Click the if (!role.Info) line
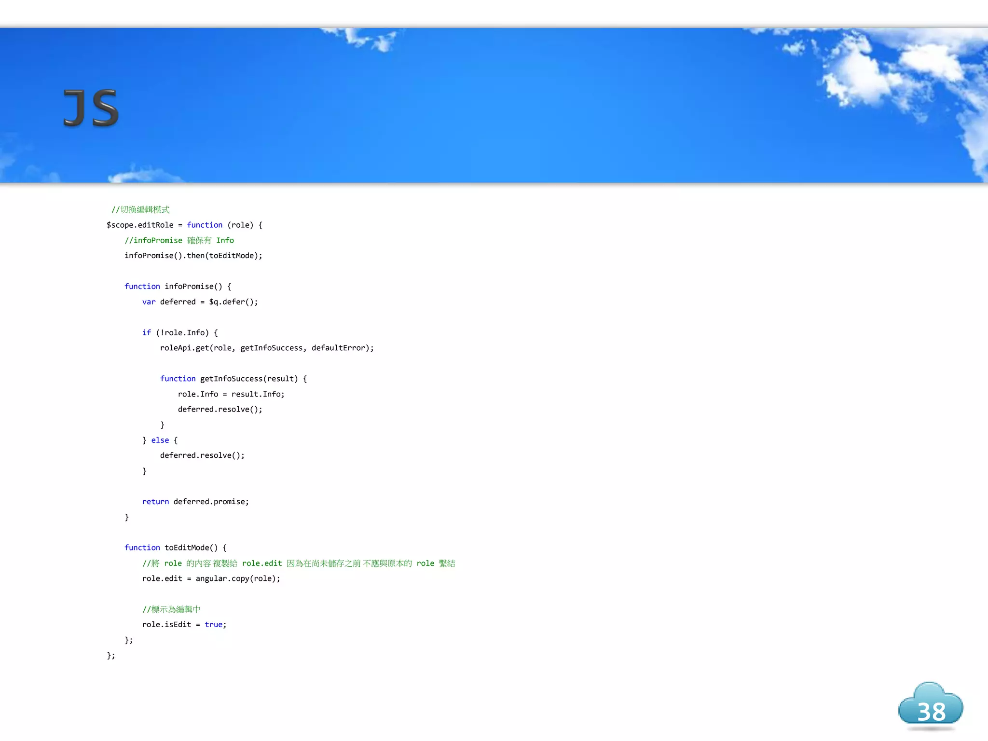The image size is (988, 741). tap(180, 333)
